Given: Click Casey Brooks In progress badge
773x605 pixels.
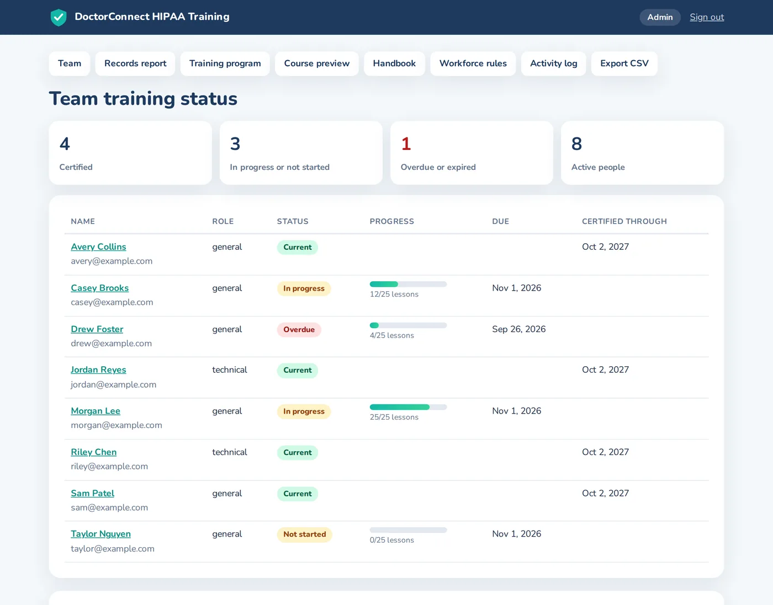Looking at the screenshot, I should coord(304,288).
